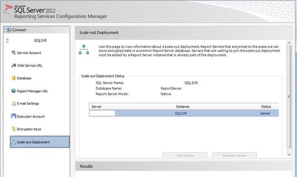Click the Database cylinder icon

pyautogui.click(x=13, y=78)
